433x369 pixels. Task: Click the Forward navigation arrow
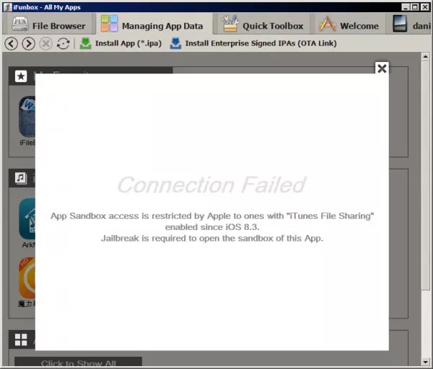[28, 43]
